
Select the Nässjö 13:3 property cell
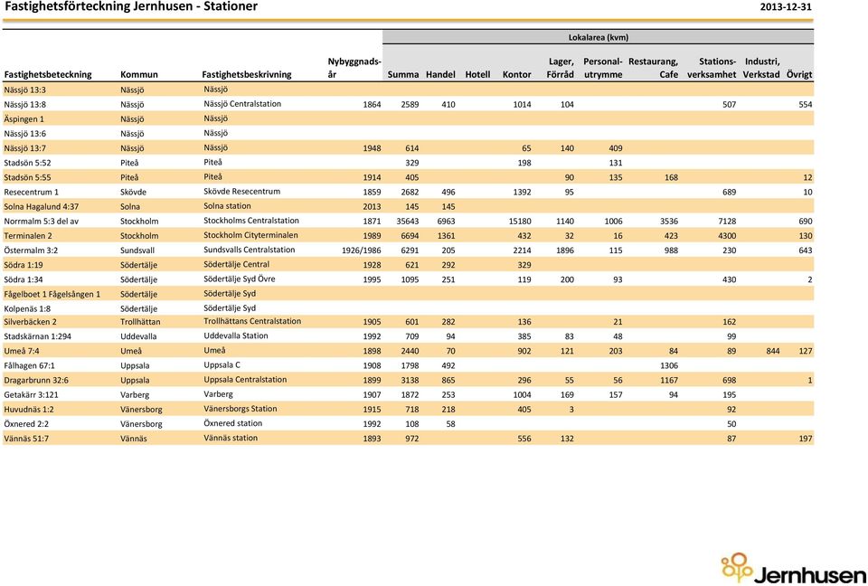point(25,90)
